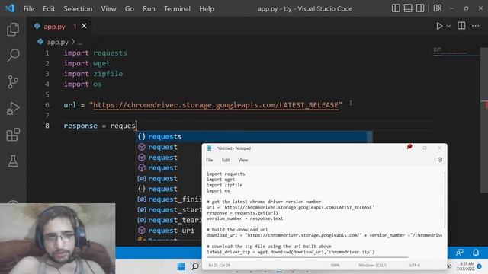Open Windows taskbar Search

coord(195,266)
